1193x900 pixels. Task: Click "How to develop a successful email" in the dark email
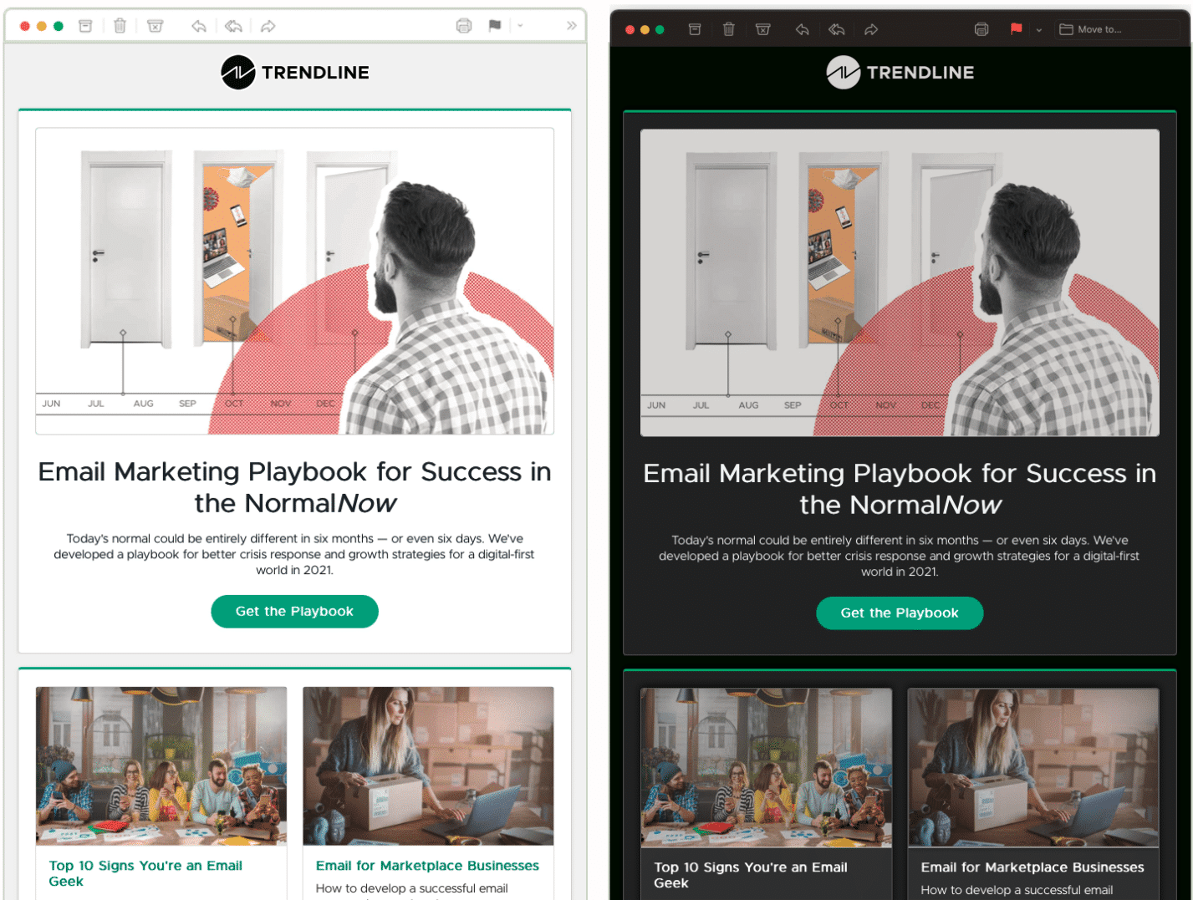[x=1017, y=890]
